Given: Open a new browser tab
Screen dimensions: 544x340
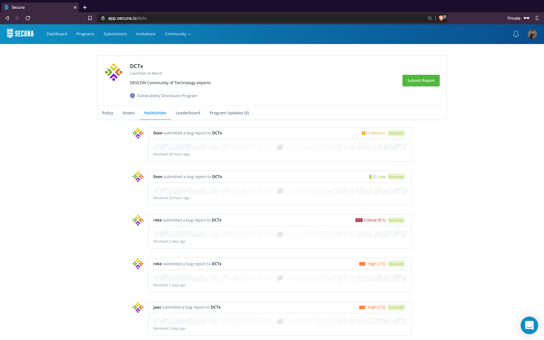Looking at the screenshot, I should click(x=85, y=7).
